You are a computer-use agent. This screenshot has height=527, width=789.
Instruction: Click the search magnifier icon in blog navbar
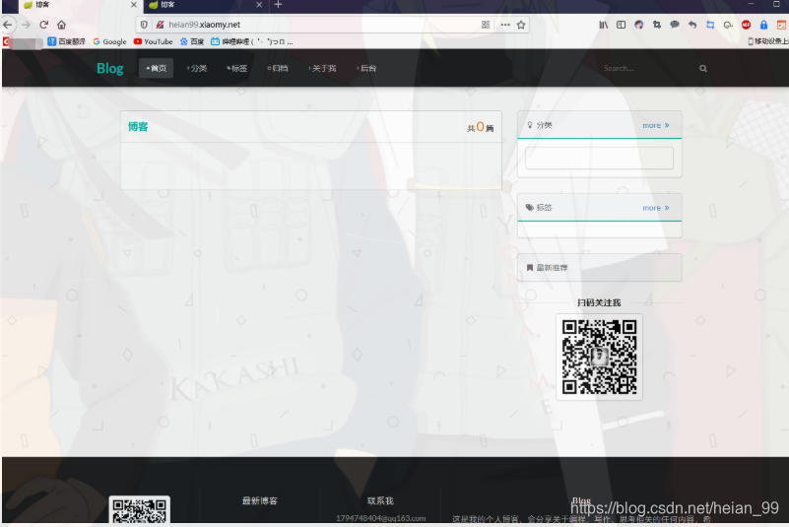click(703, 68)
